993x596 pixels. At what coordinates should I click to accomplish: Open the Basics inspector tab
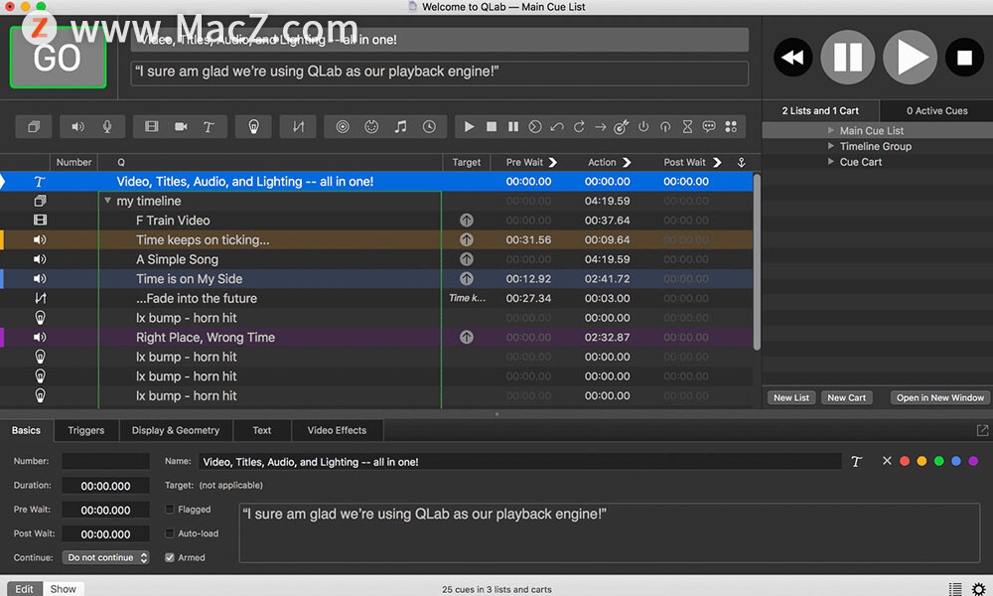[x=26, y=431]
